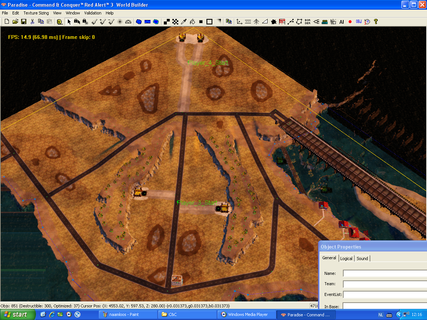This screenshot has height=320, width=427.
Task: Cut selection using scissors icon
Action: click(32, 21)
